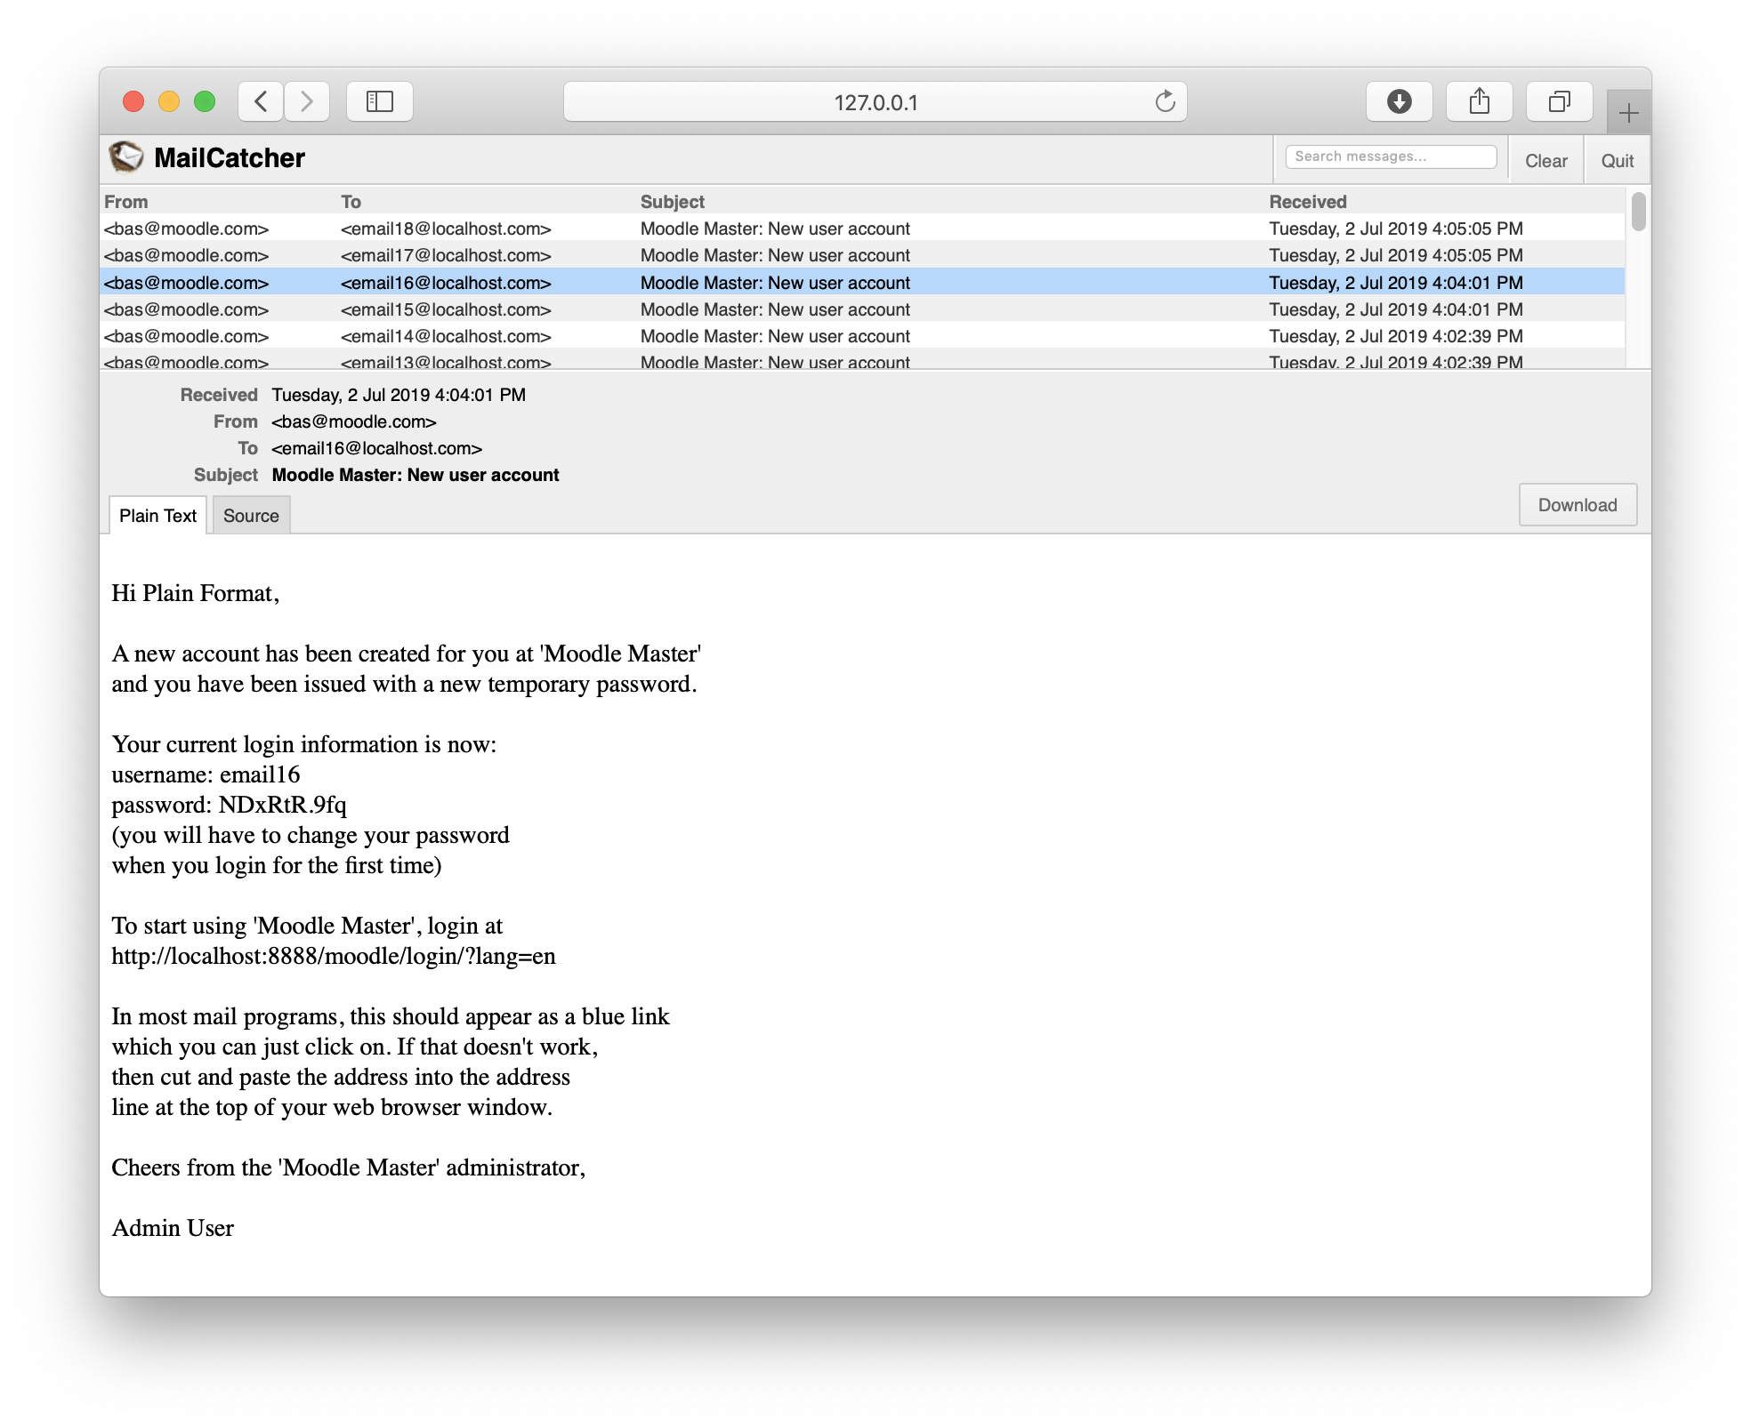Click bold subject in message header details

click(x=416, y=475)
